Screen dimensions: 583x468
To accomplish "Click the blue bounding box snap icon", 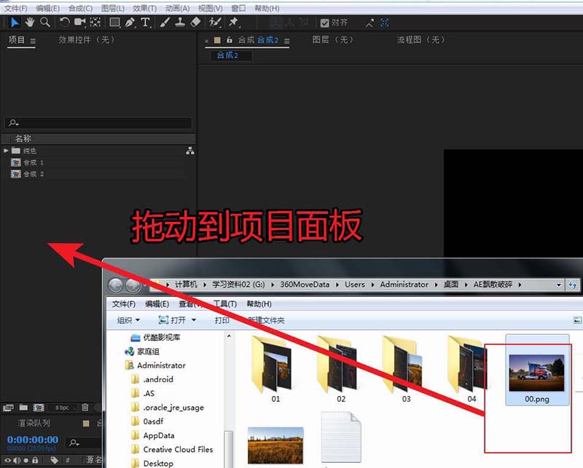I will point(385,23).
